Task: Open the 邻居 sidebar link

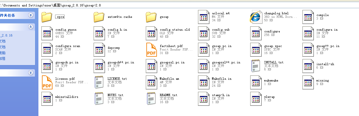Action: click(x=3, y=58)
